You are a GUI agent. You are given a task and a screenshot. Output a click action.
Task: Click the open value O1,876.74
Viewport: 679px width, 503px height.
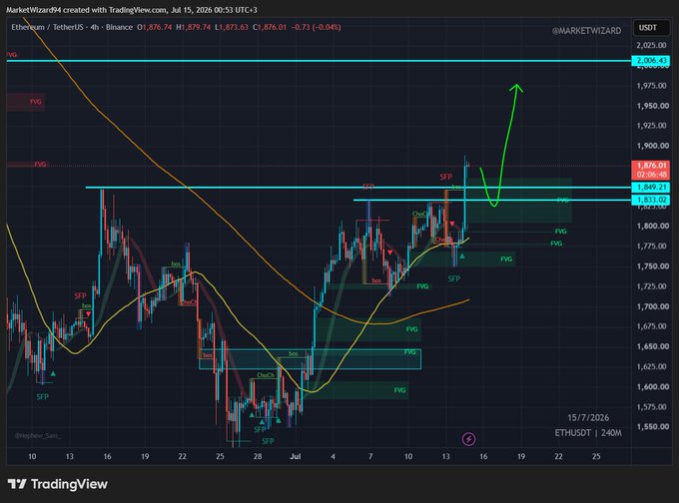click(x=155, y=27)
